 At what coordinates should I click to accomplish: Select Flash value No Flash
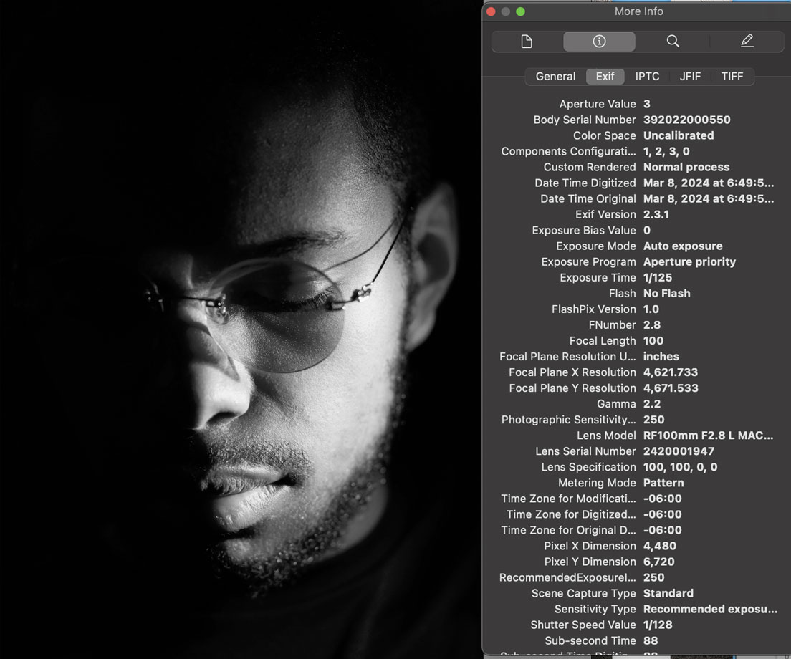tap(666, 294)
